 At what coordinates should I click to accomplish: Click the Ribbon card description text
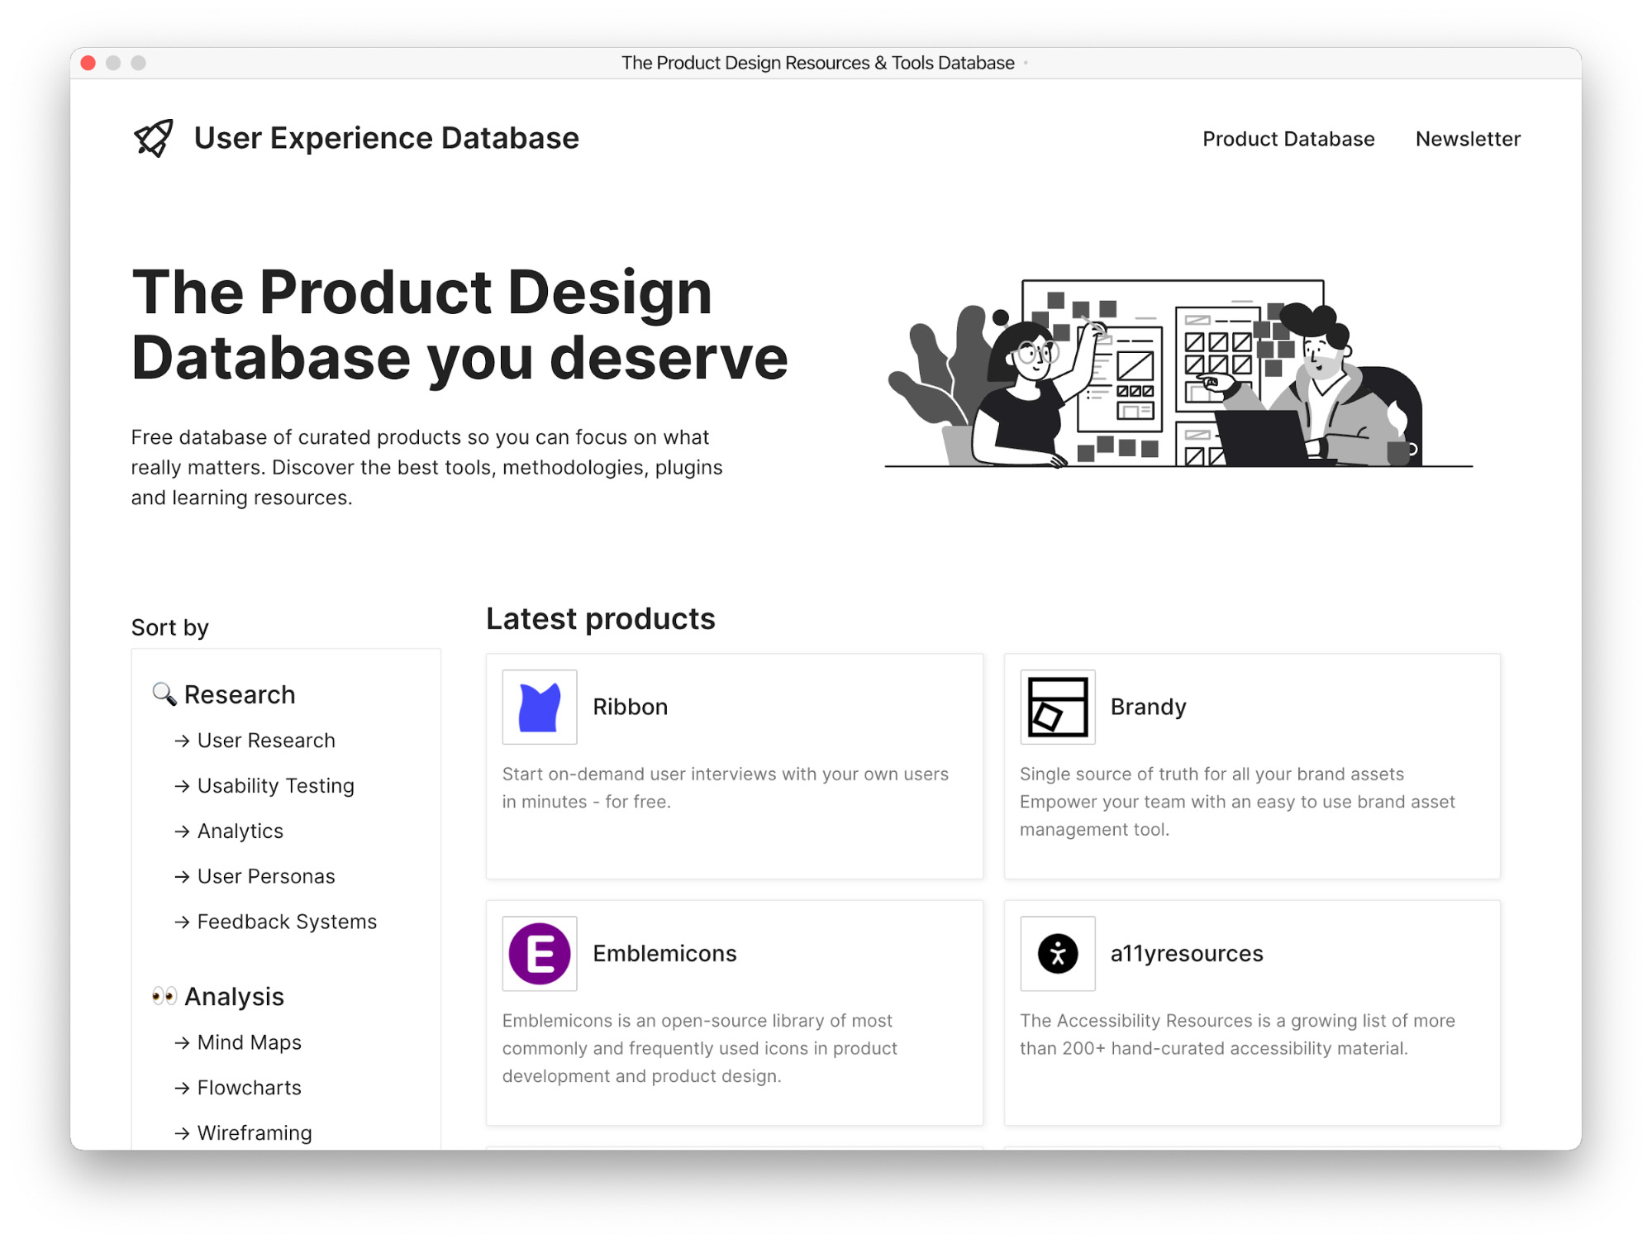coord(725,788)
